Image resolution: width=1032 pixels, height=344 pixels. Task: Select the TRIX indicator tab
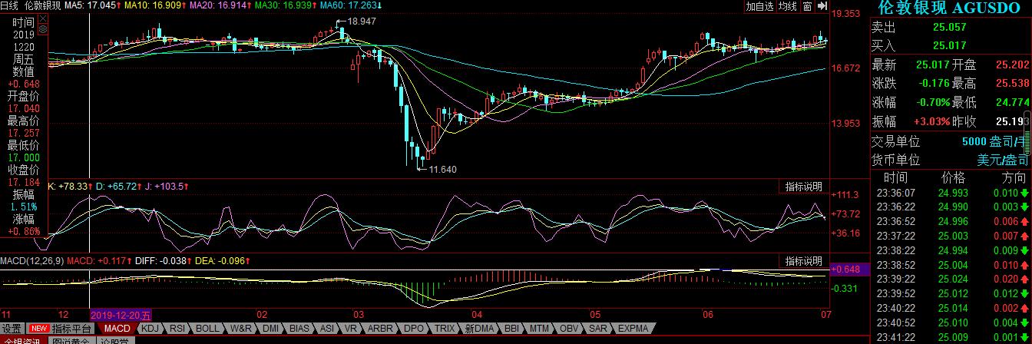tap(445, 329)
